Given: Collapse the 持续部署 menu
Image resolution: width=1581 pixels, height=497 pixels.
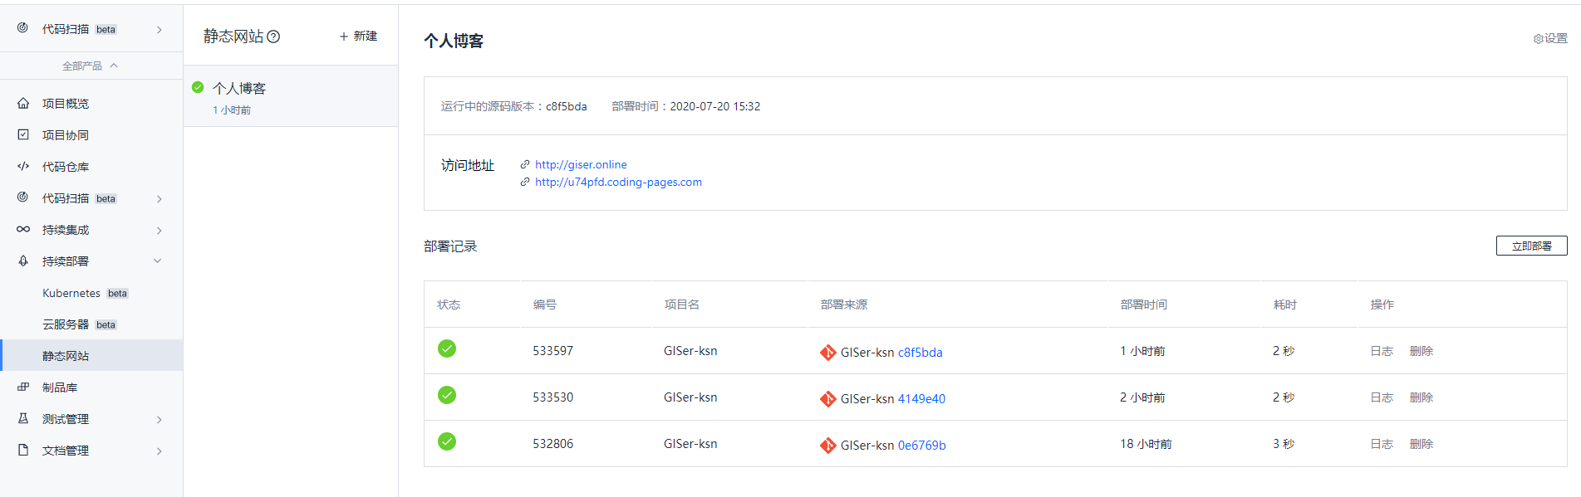Looking at the screenshot, I should pyautogui.click(x=158, y=261).
